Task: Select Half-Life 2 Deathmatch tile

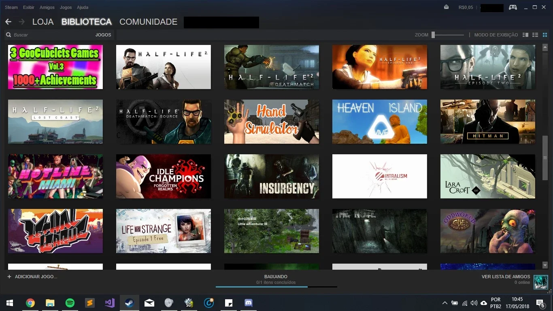Action: click(x=272, y=67)
